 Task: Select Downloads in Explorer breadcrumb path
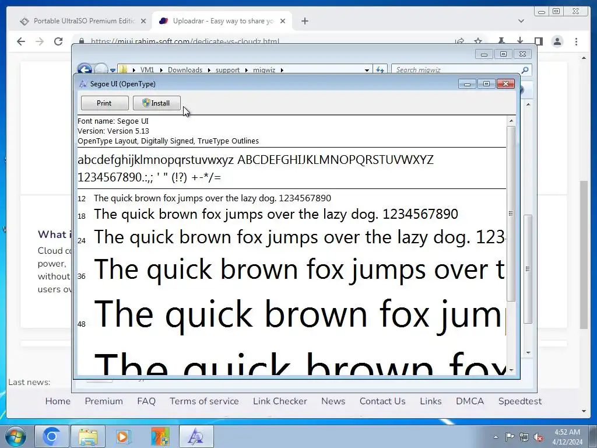click(x=185, y=70)
